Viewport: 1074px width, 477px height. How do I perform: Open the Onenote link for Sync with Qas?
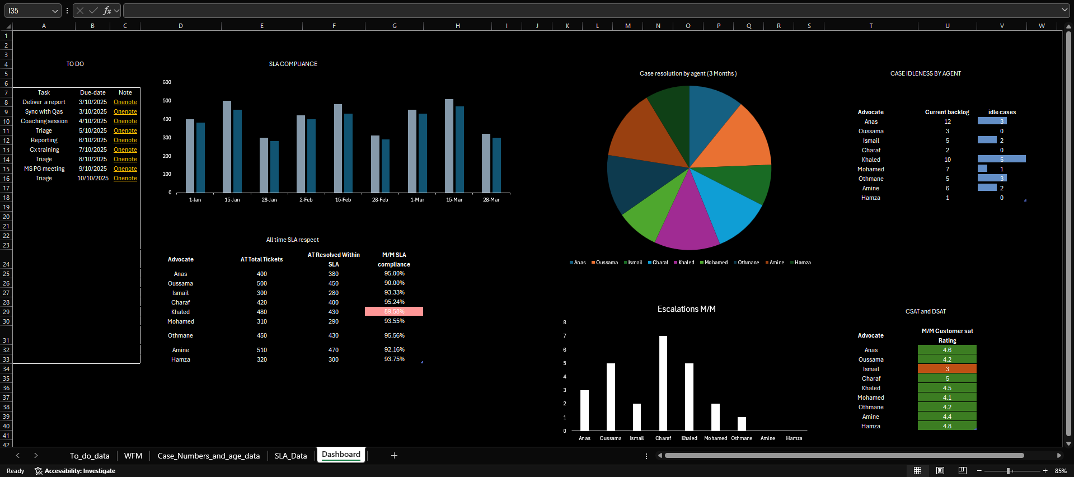(x=125, y=112)
